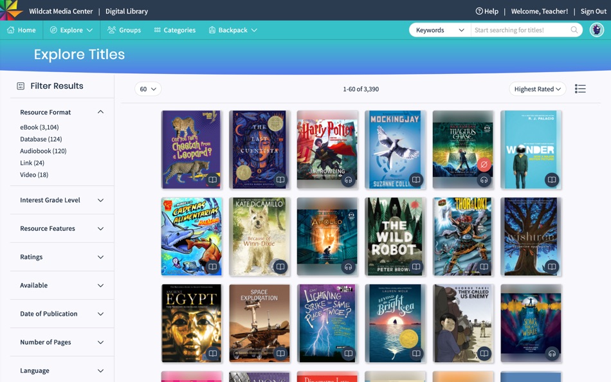Click the title search input field
611x382 pixels.
click(520, 30)
